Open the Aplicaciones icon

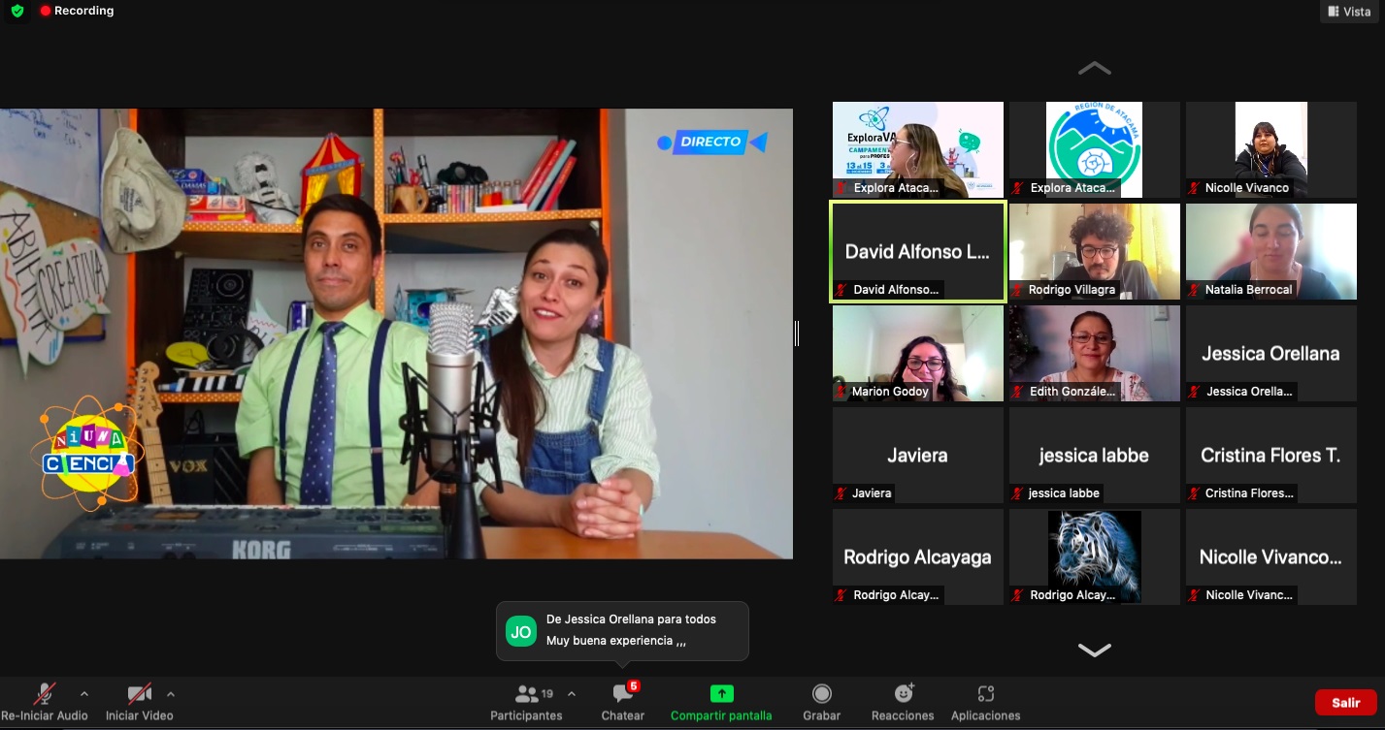coord(985,694)
